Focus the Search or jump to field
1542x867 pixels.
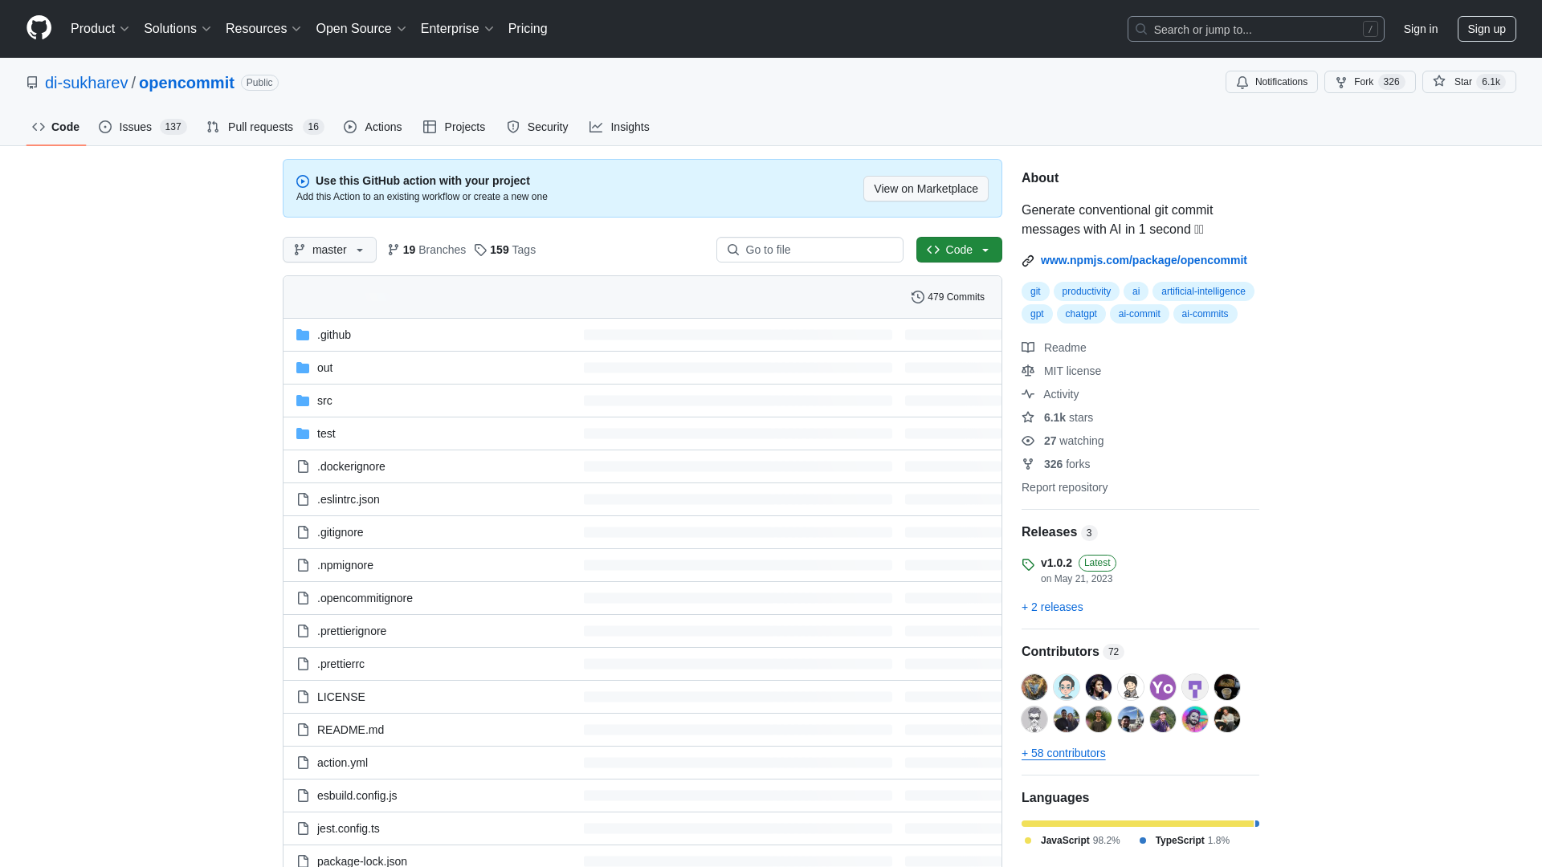tap(1256, 29)
